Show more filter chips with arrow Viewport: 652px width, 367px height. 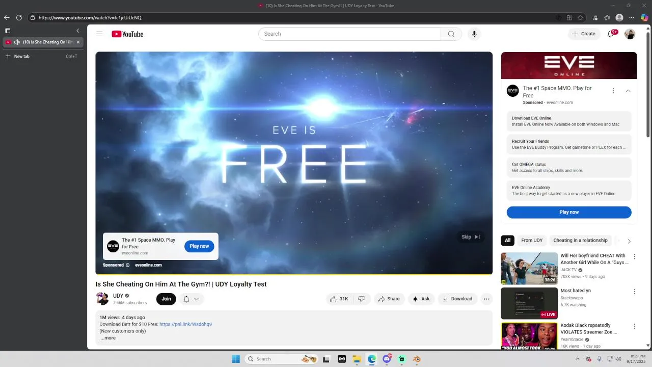click(629, 241)
